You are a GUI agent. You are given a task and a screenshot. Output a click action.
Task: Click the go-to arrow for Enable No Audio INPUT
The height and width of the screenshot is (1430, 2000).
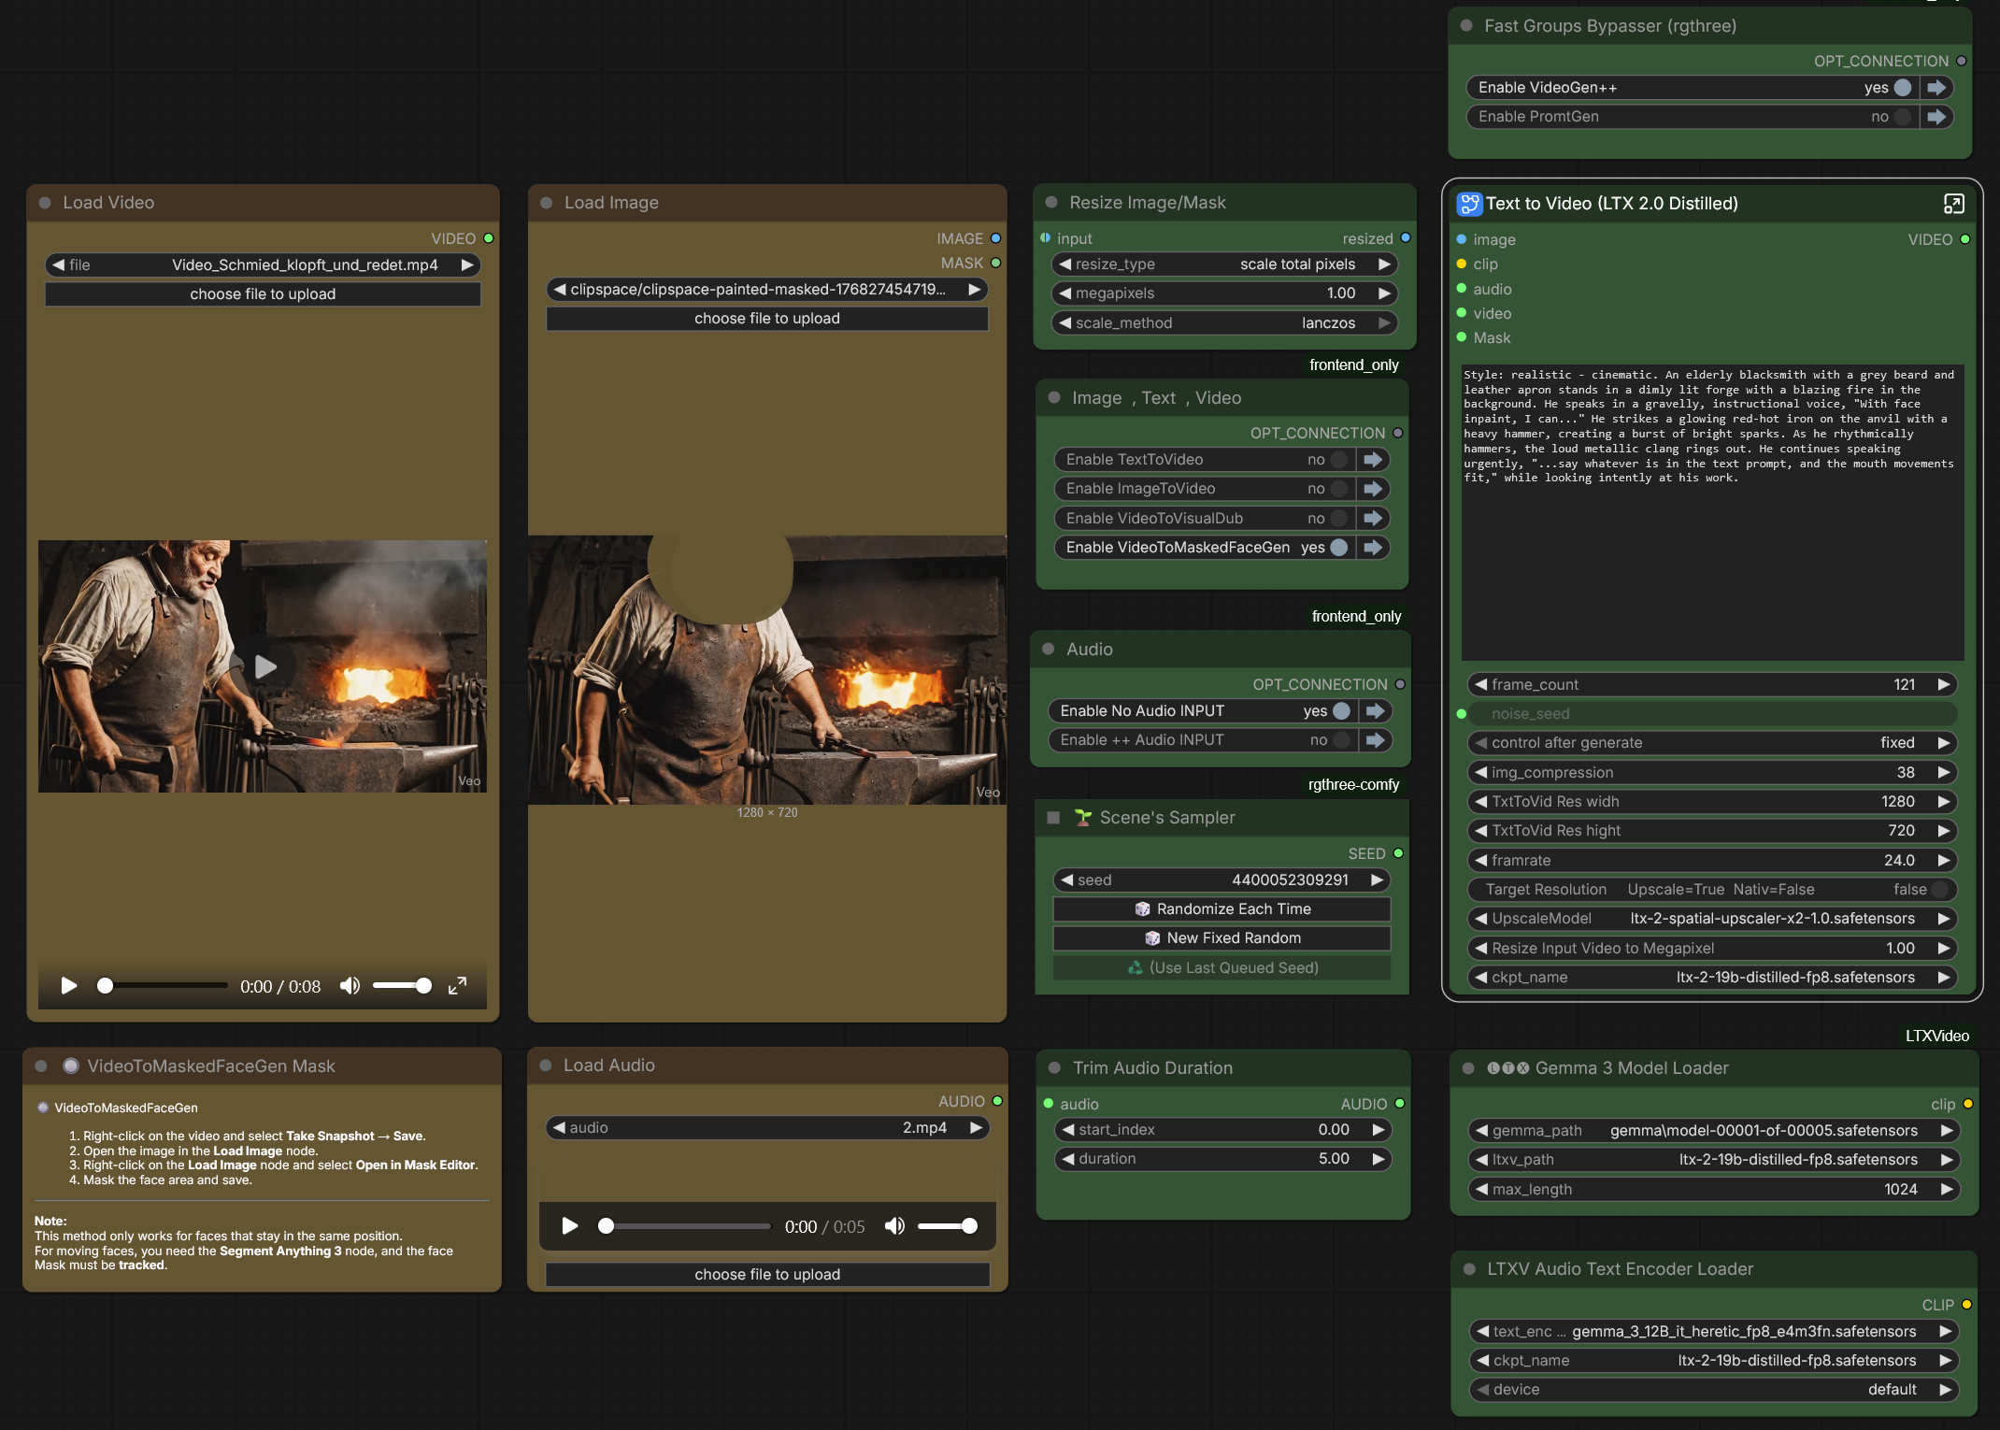tap(1375, 711)
